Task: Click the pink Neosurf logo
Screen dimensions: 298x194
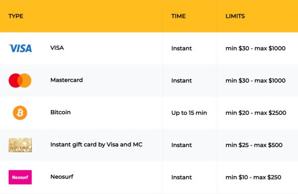Action: click(20, 177)
